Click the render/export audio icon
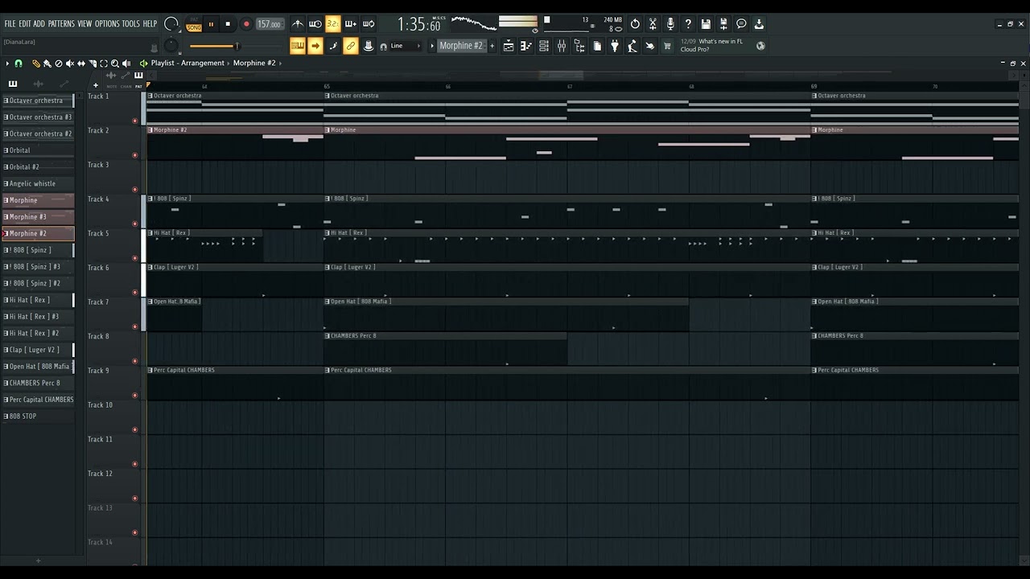Image resolution: width=1030 pixels, height=579 pixels. [723, 24]
